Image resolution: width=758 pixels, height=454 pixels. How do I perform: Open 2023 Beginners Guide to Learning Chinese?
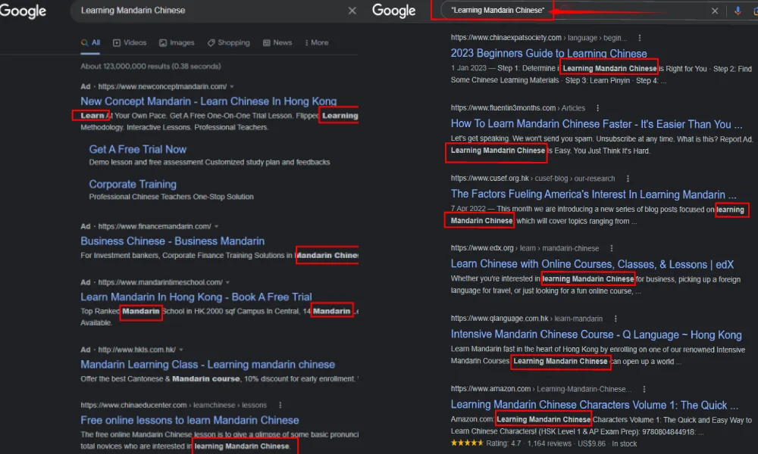click(x=549, y=54)
